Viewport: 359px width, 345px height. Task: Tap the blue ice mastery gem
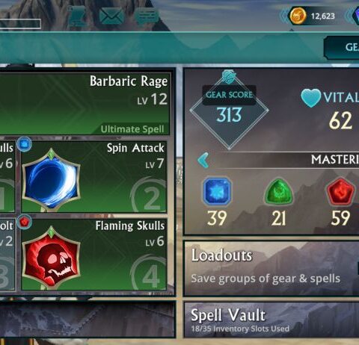click(218, 191)
